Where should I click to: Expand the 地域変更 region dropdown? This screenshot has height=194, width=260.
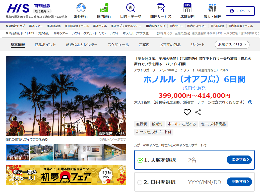[x=42, y=11]
